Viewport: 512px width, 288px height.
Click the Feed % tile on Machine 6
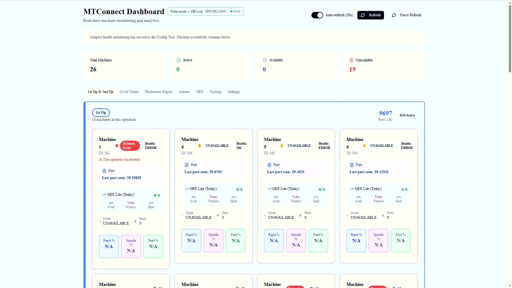coord(401,241)
